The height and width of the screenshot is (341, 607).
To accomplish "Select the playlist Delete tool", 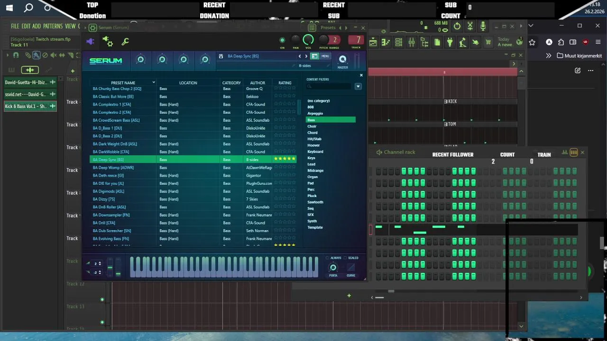I will [45, 55].
